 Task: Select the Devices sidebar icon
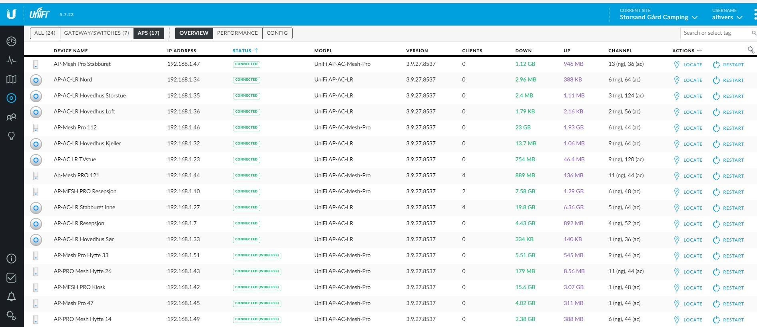[x=11, y=98]
